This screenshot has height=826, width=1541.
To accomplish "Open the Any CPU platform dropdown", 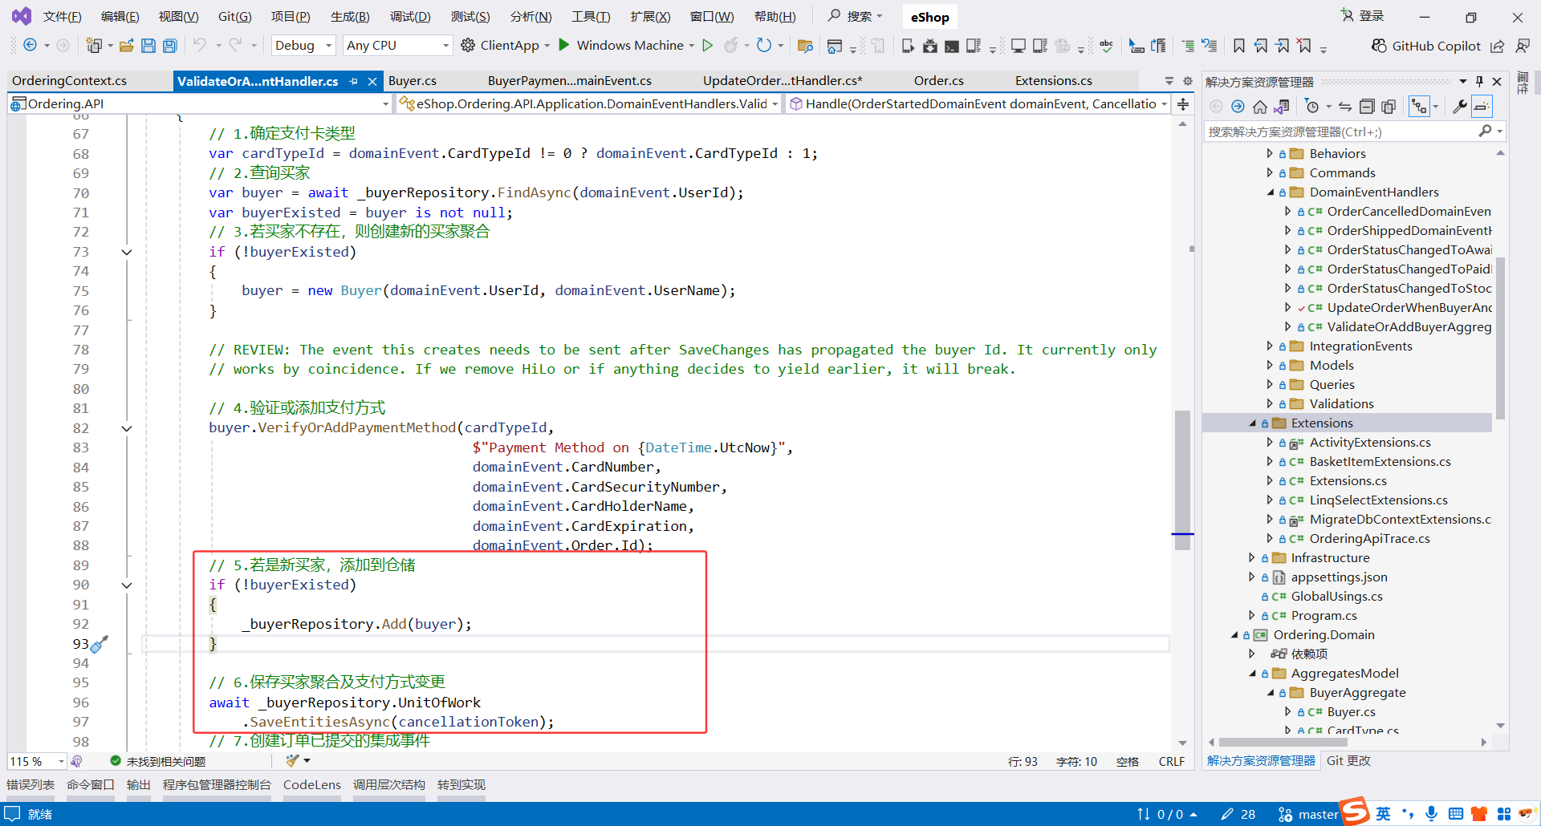I will pos(397,46).
